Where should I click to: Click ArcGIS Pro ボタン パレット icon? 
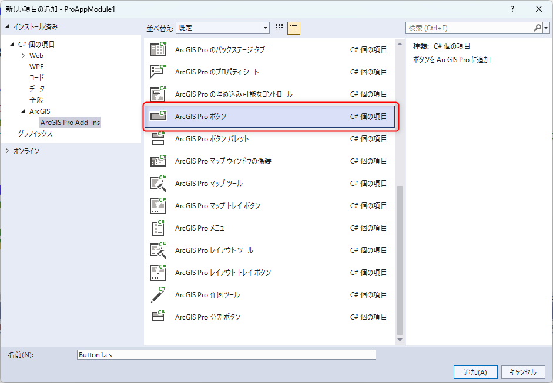[x=157, y=138]
